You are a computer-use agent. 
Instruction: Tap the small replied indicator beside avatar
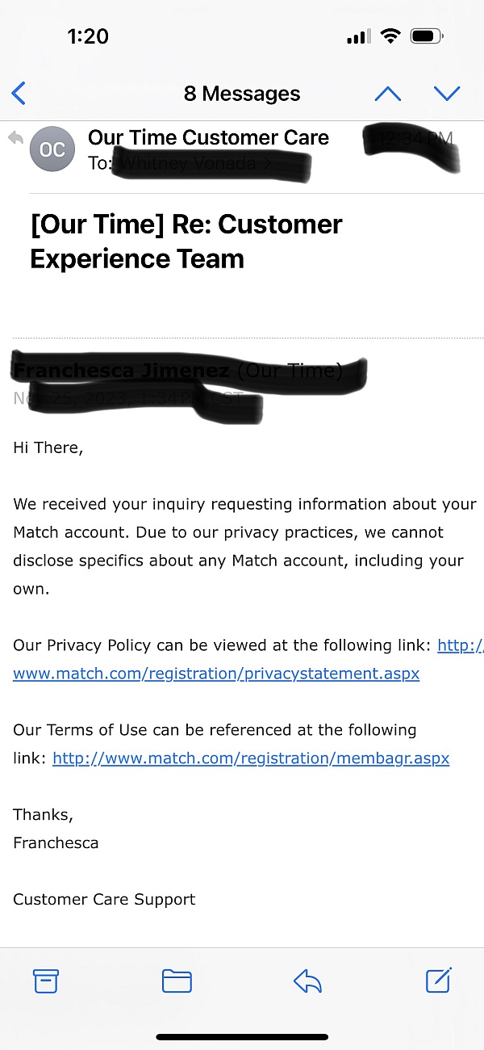click(15, 138)
